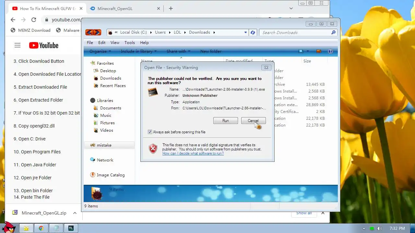415x233 pixels.
Task: Click the Explorer help question mark icon
Action: pos(330,51)
